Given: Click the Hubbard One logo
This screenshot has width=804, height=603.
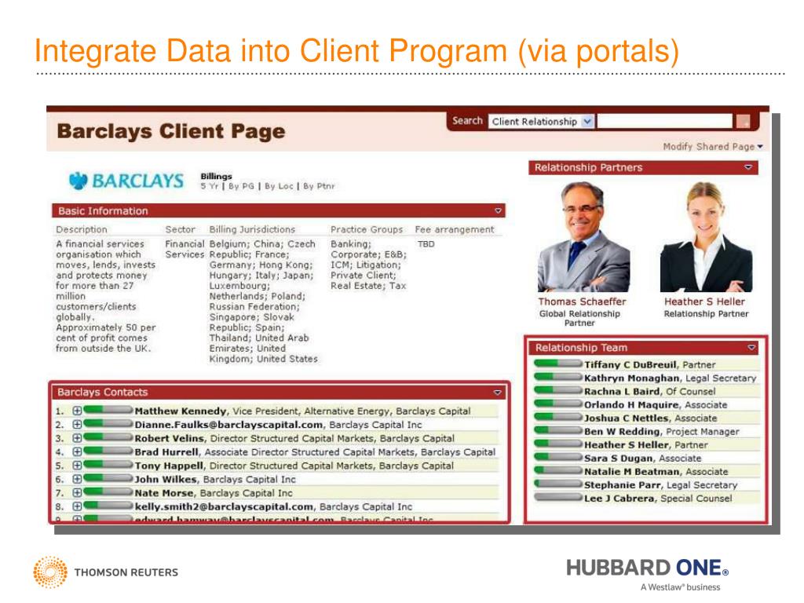Looking at the screenshot, I should (x=648, y=574).
